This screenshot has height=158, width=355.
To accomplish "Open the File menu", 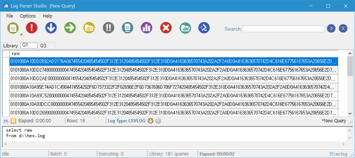I will (x=10, y=16).
